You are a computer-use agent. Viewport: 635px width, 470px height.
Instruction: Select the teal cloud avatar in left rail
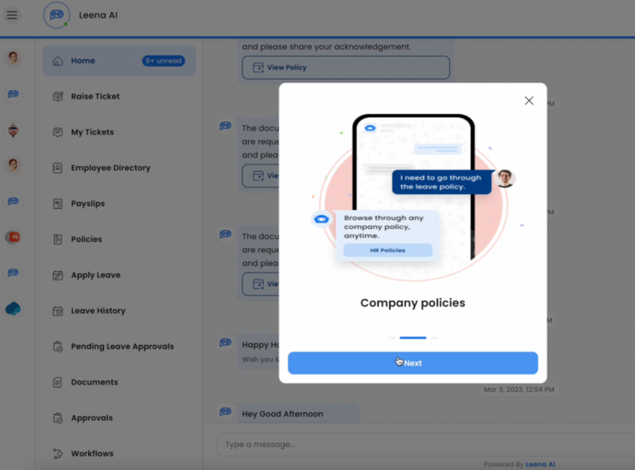(x=13, y=308)
